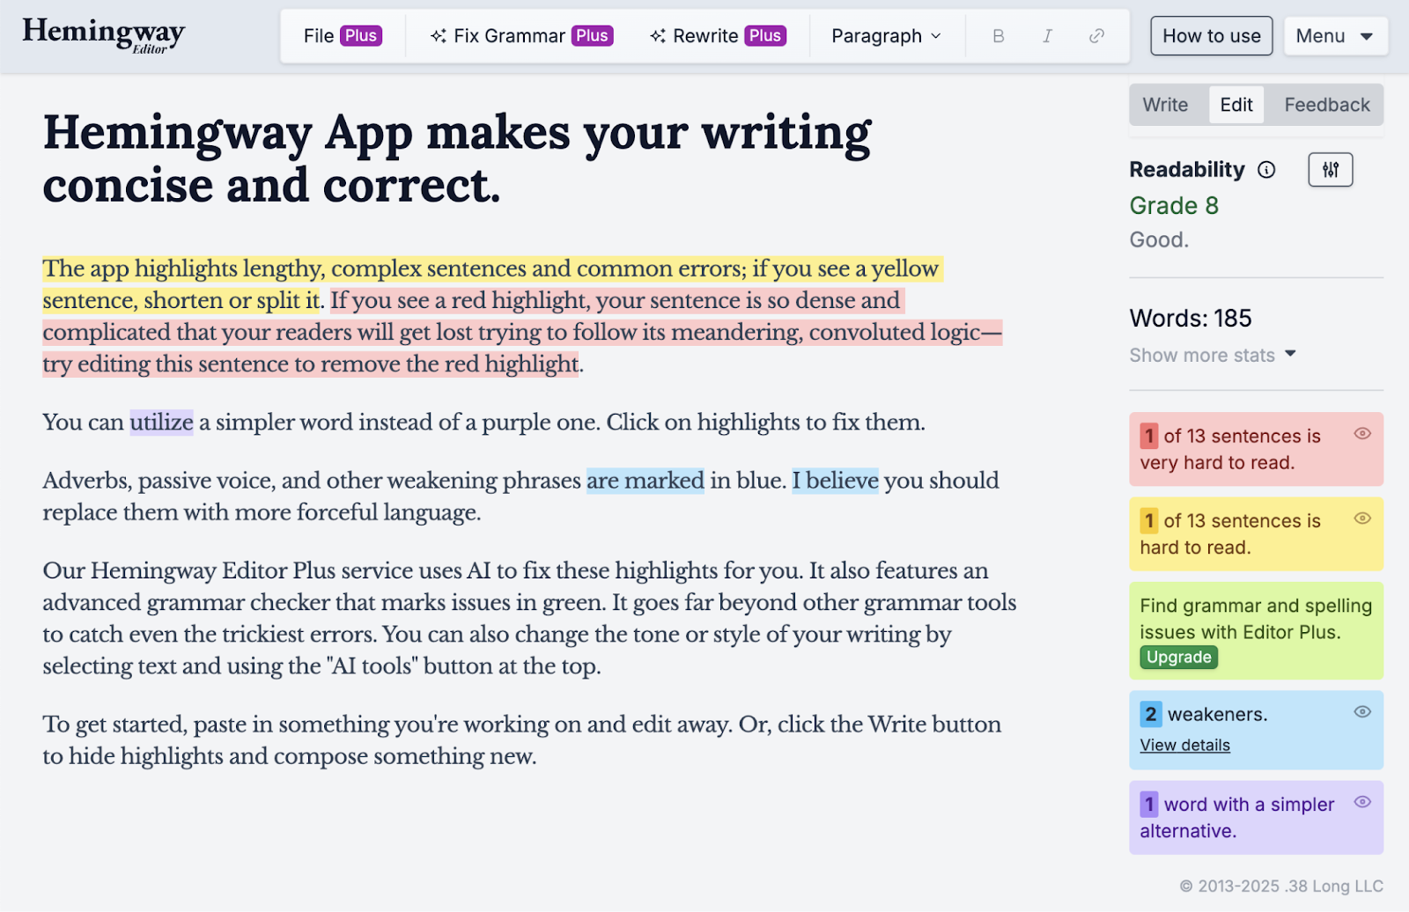Screen dimensions: 1409x912
Task: Toggle visibility of very hard to read sentences
Action: click(x=1361, y=433)
